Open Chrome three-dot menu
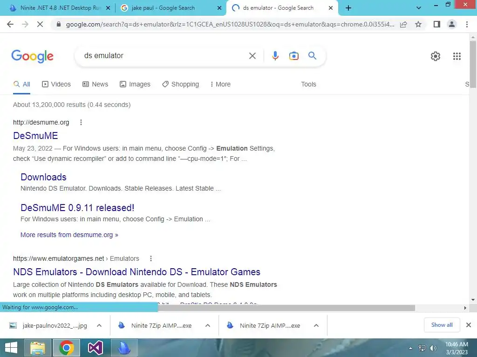Viewport: 477px width, 357px height. click(x=467, y=24)
